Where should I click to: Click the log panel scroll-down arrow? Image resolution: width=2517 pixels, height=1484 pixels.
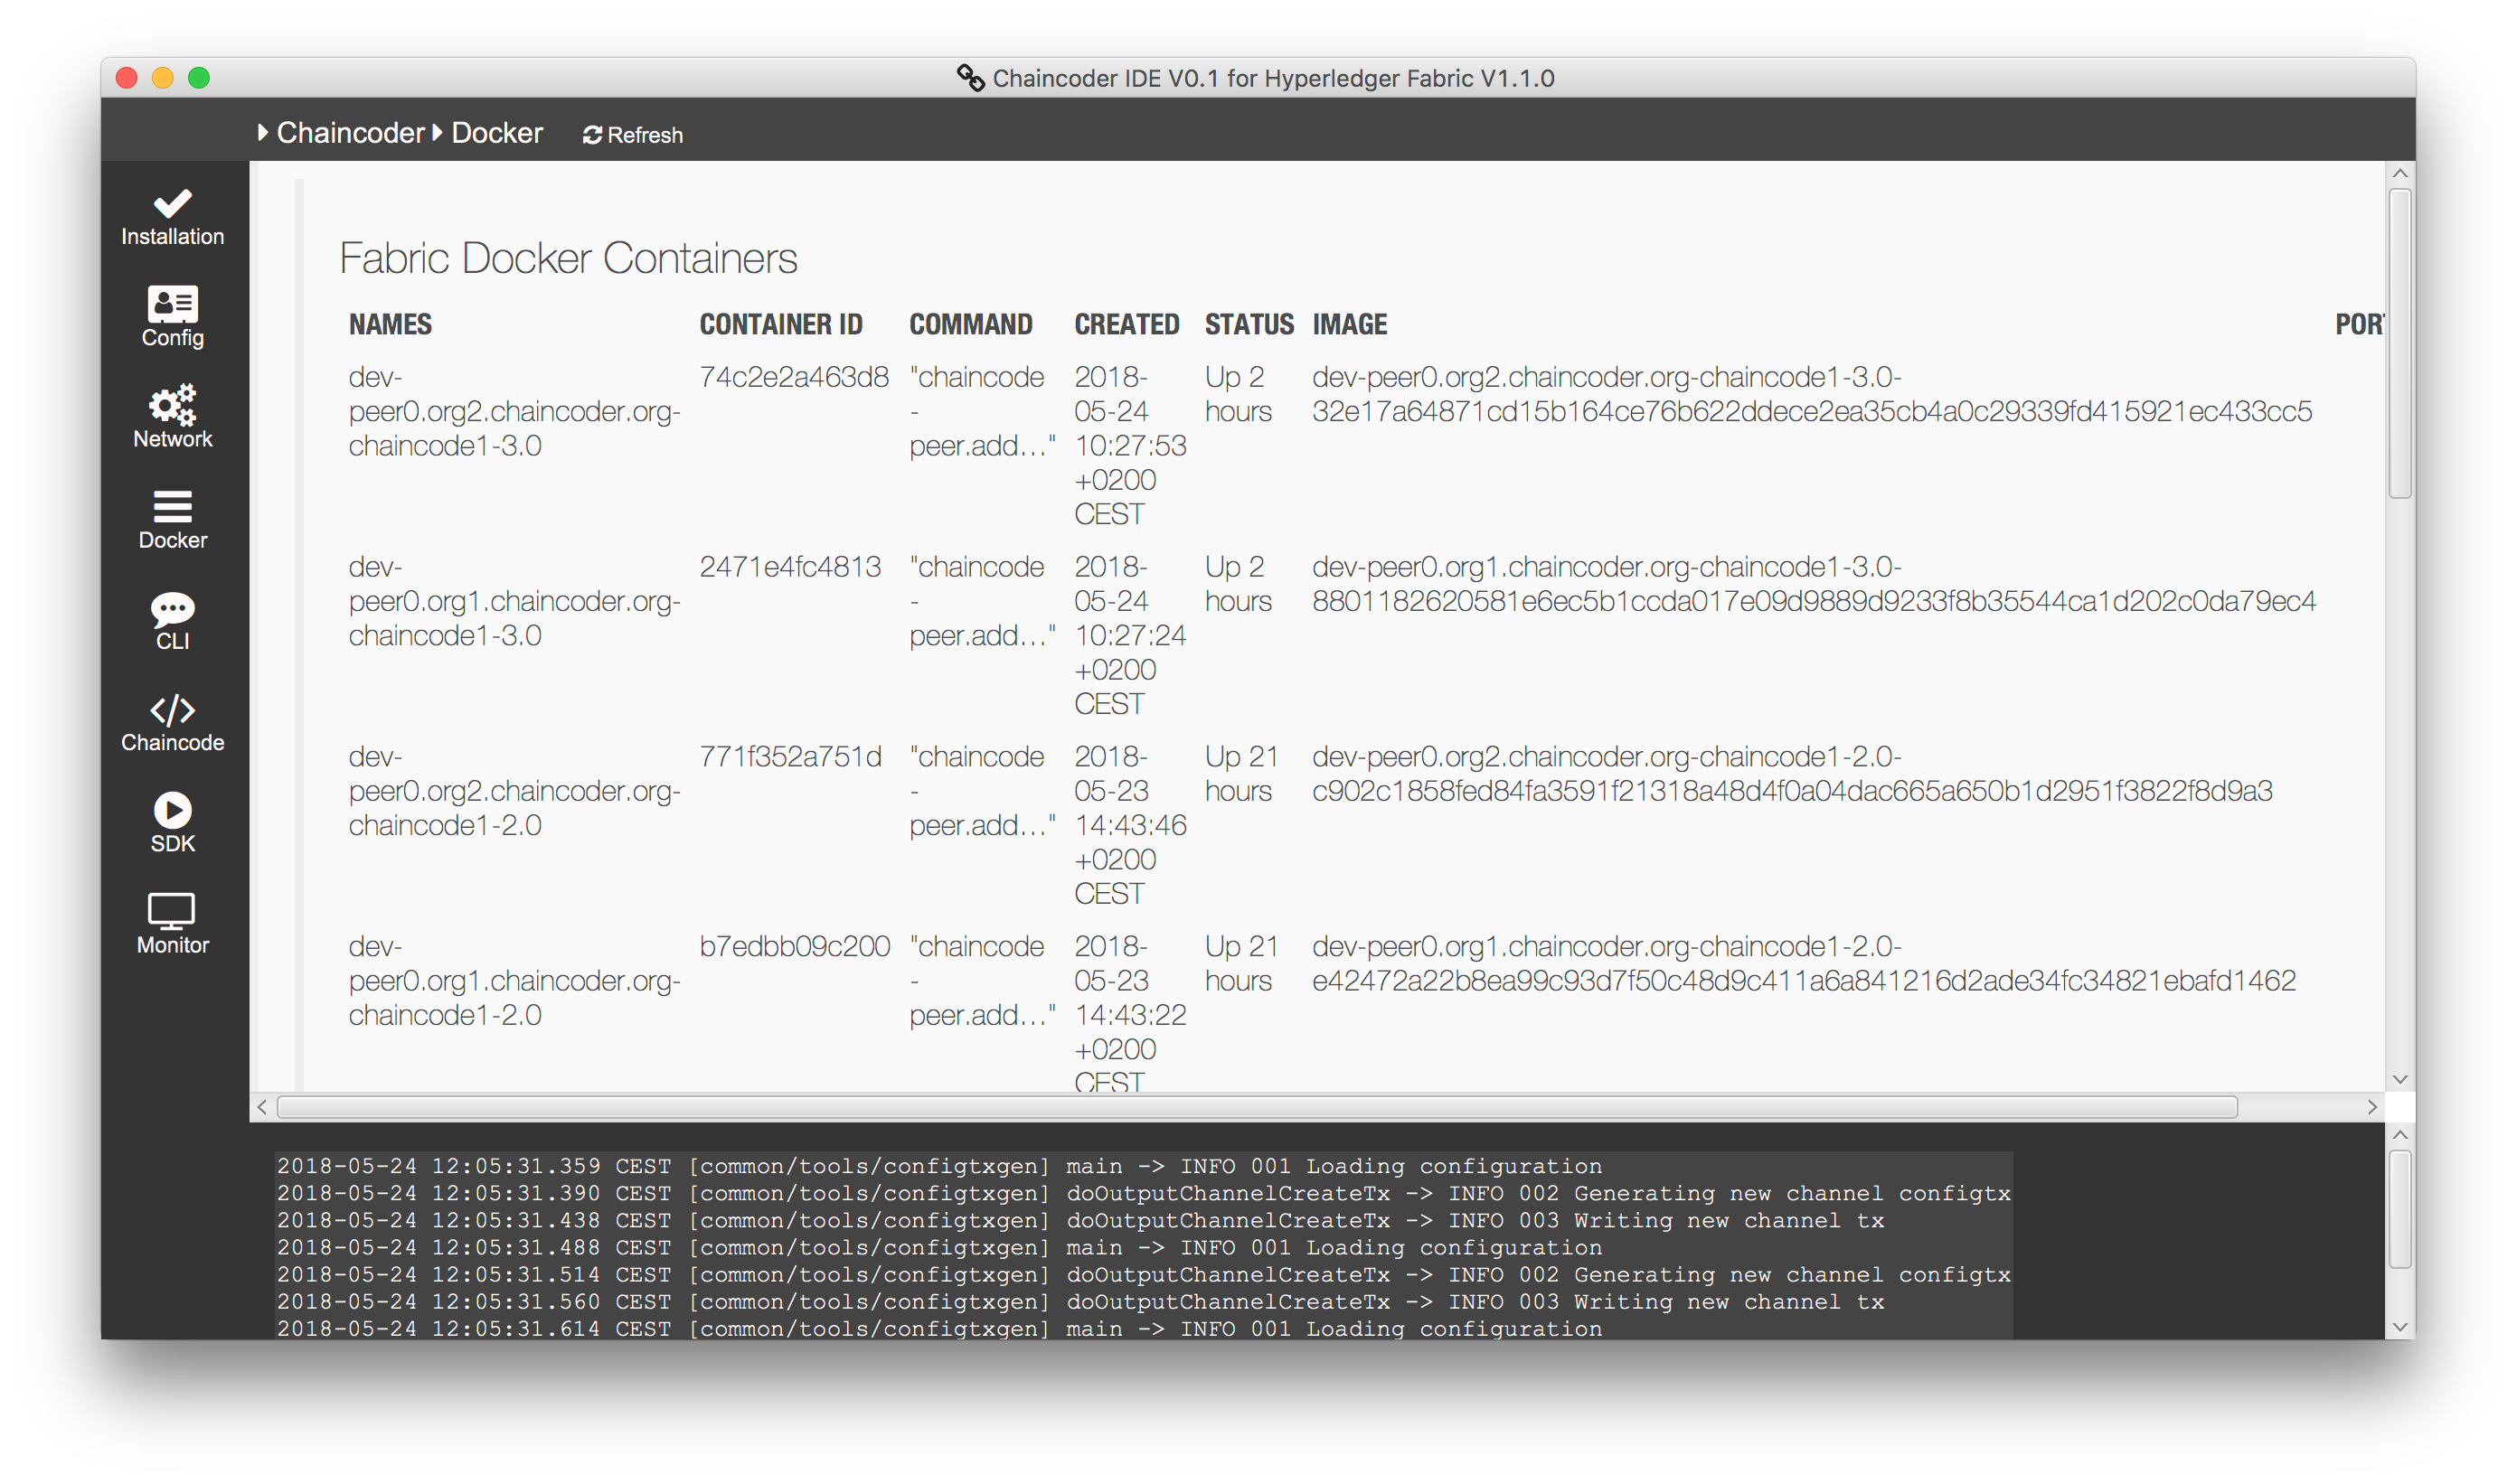pos(2400,1327)
